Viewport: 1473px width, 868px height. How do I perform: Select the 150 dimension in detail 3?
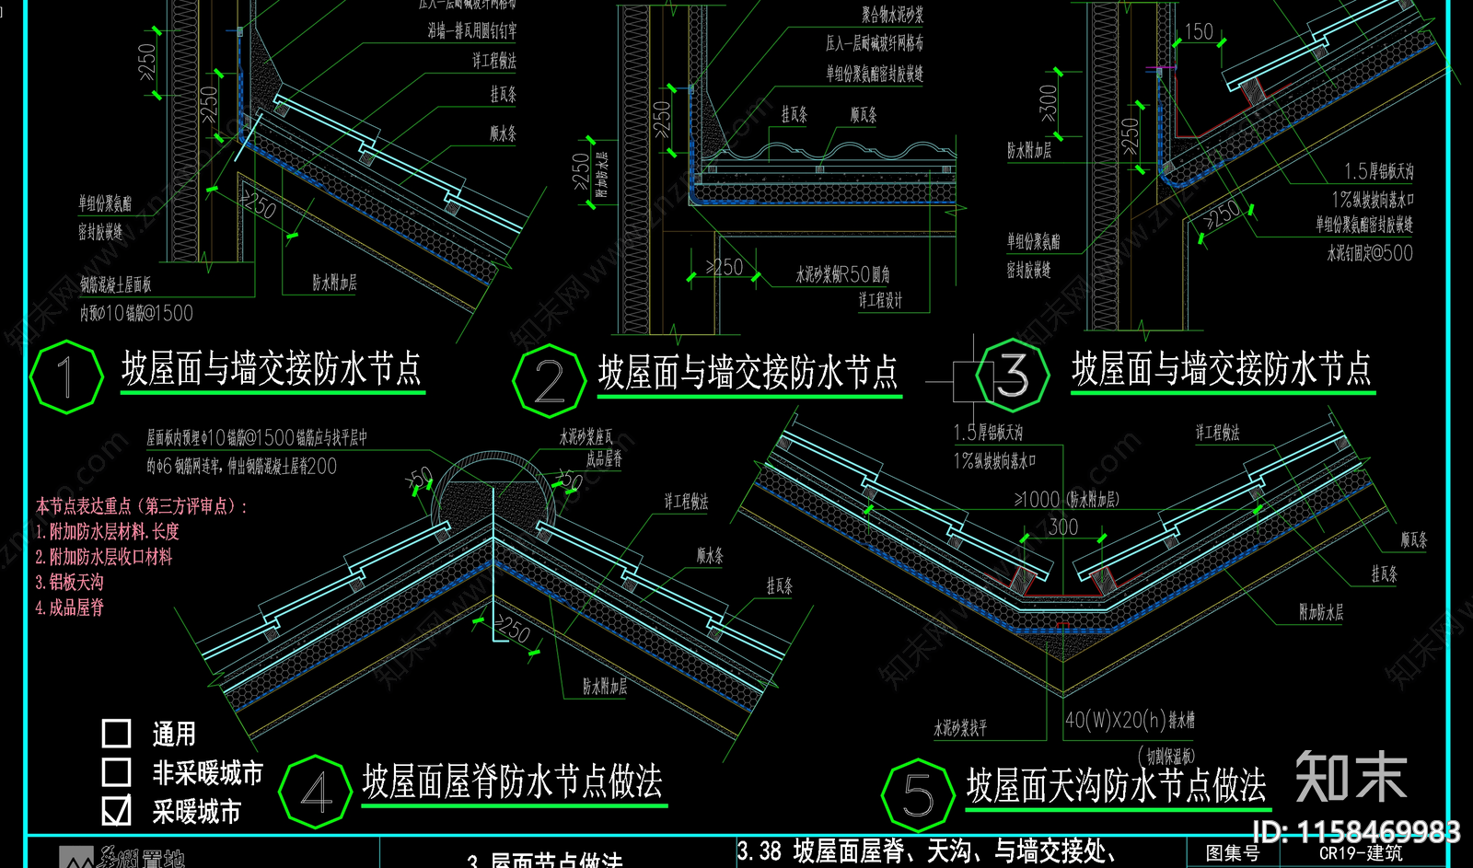coord(1199,31)
